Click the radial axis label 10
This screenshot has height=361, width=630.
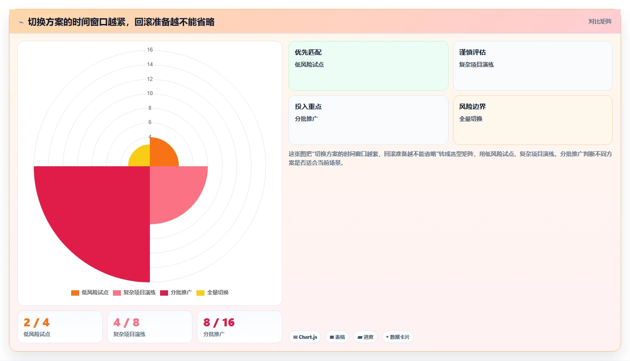pos(150,93)
